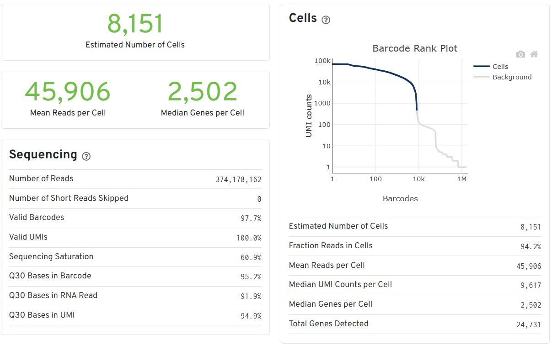552x345 pixels.
Task: Click the help icon next to Cells heading
Action: (x=326, y=20)
